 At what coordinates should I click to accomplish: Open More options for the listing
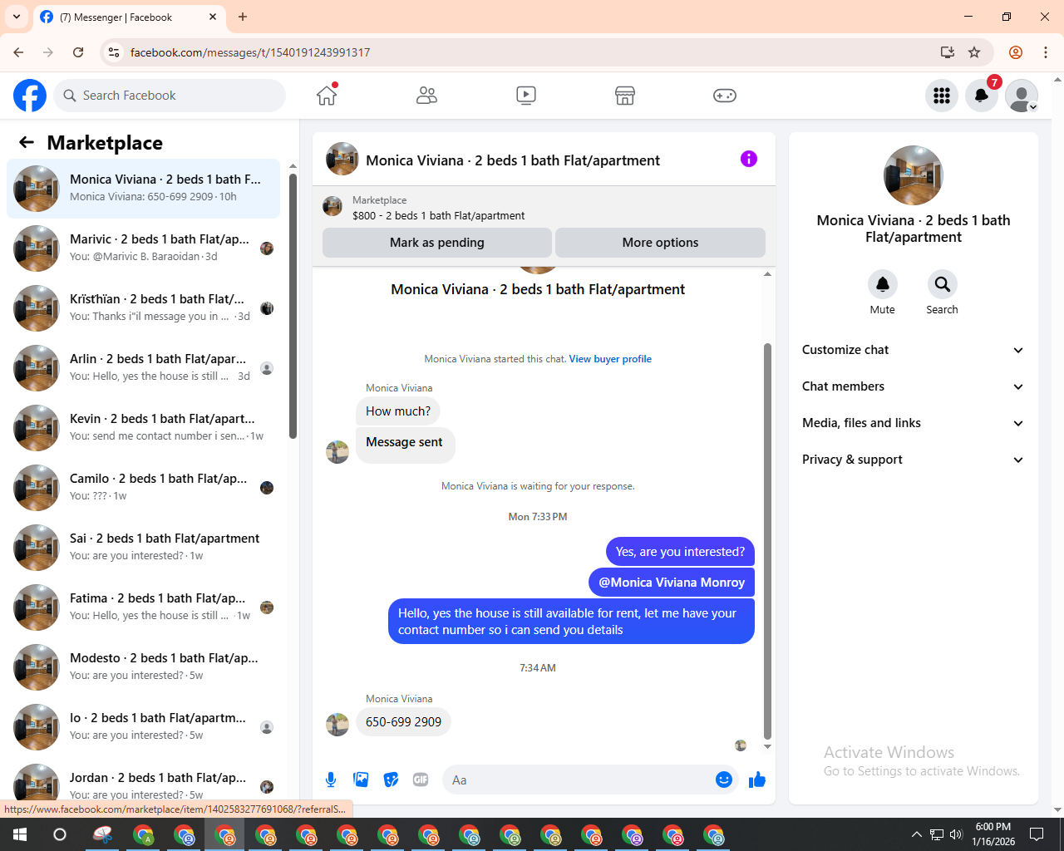click(660, 243)
